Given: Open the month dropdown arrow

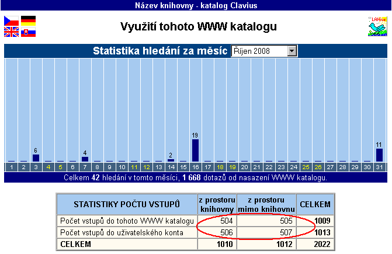Looking at the screenshot, I should [x=292, y=51].
